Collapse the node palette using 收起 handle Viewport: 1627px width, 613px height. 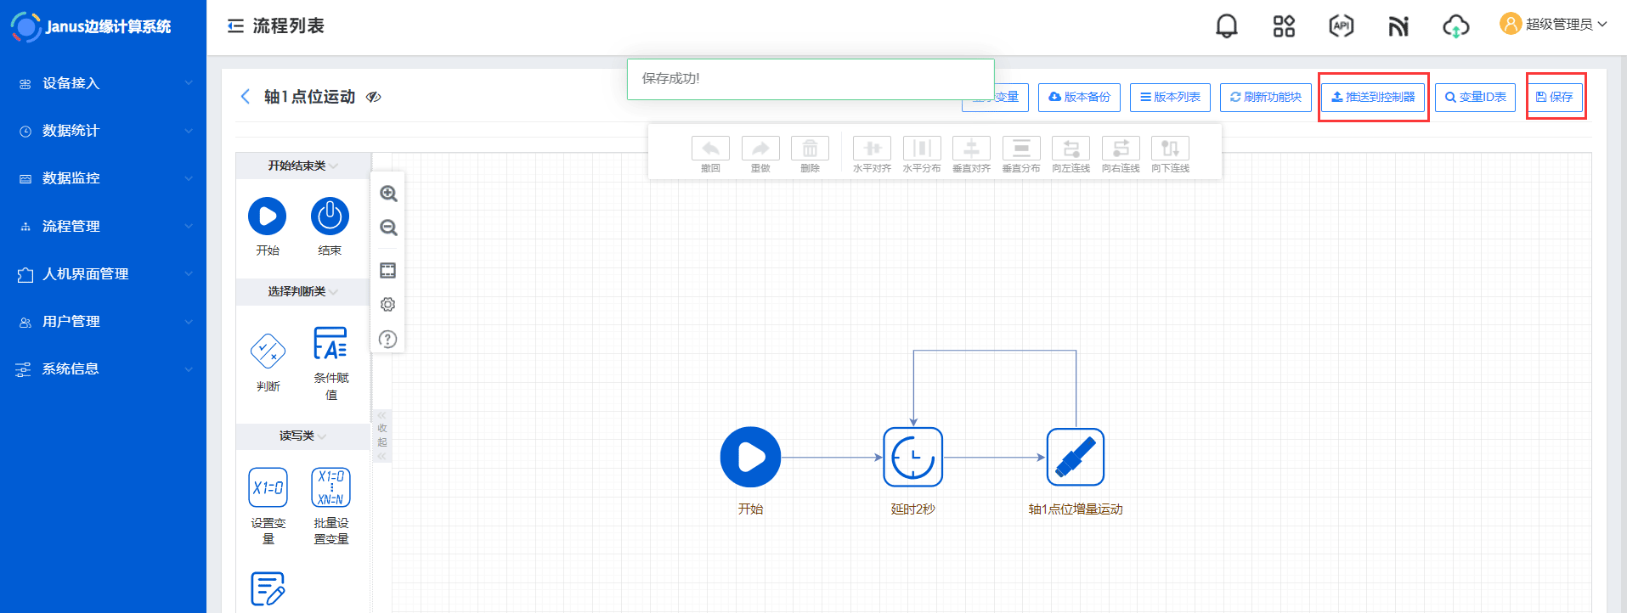click(382, 436)
